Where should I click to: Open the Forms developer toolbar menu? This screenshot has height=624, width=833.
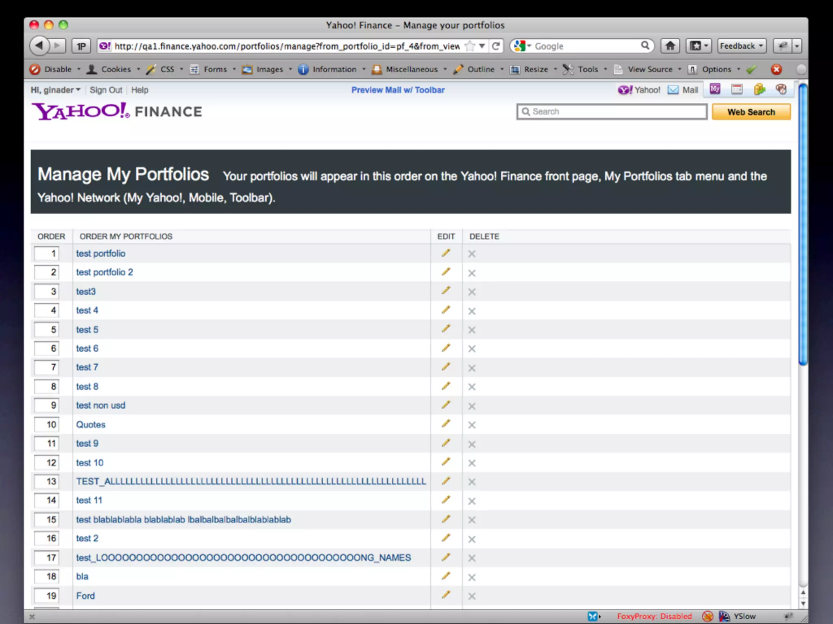215,69
